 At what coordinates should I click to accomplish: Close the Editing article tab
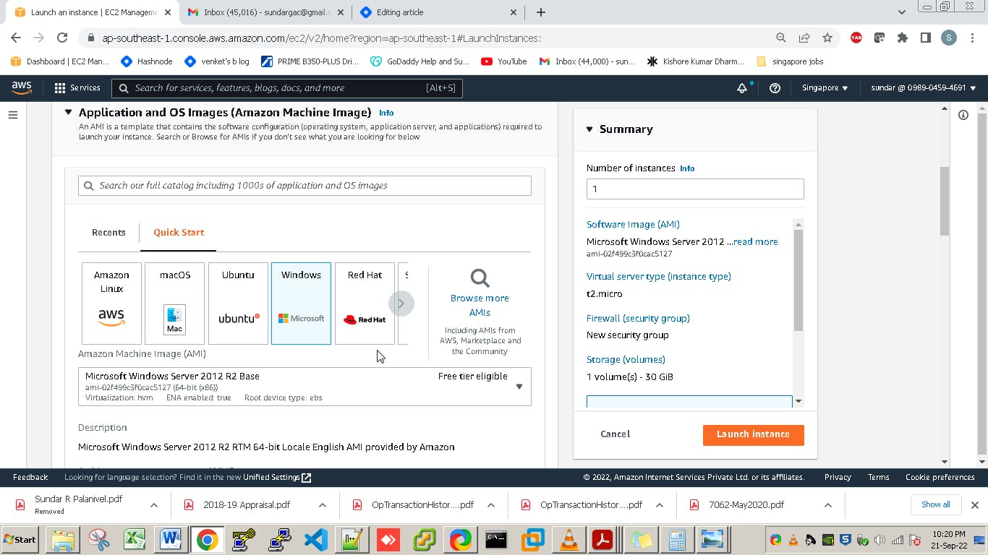(x=514, y=12)
